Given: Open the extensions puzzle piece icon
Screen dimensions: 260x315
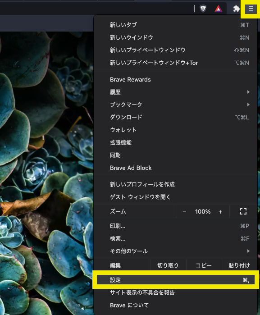Looking at the screenshot, I should pyautogui.click(x=236, y=9).
